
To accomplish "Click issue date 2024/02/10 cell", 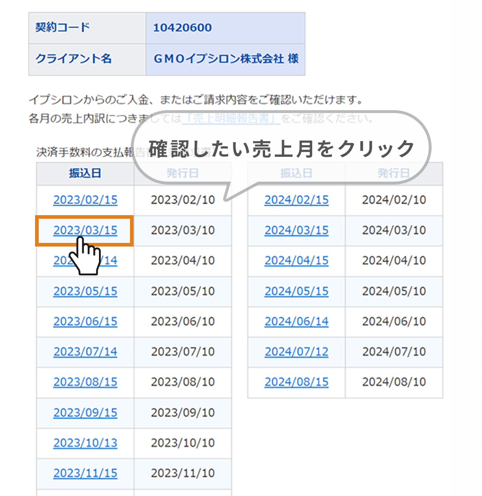I will 394,200.
